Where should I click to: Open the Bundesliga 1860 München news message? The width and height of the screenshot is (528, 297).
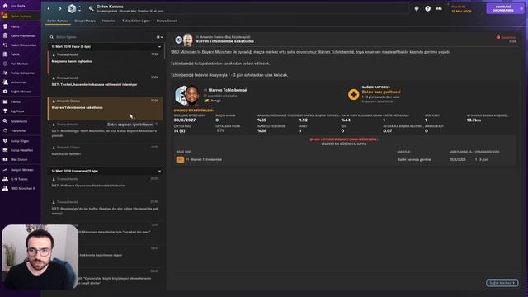tap(106, 131)
